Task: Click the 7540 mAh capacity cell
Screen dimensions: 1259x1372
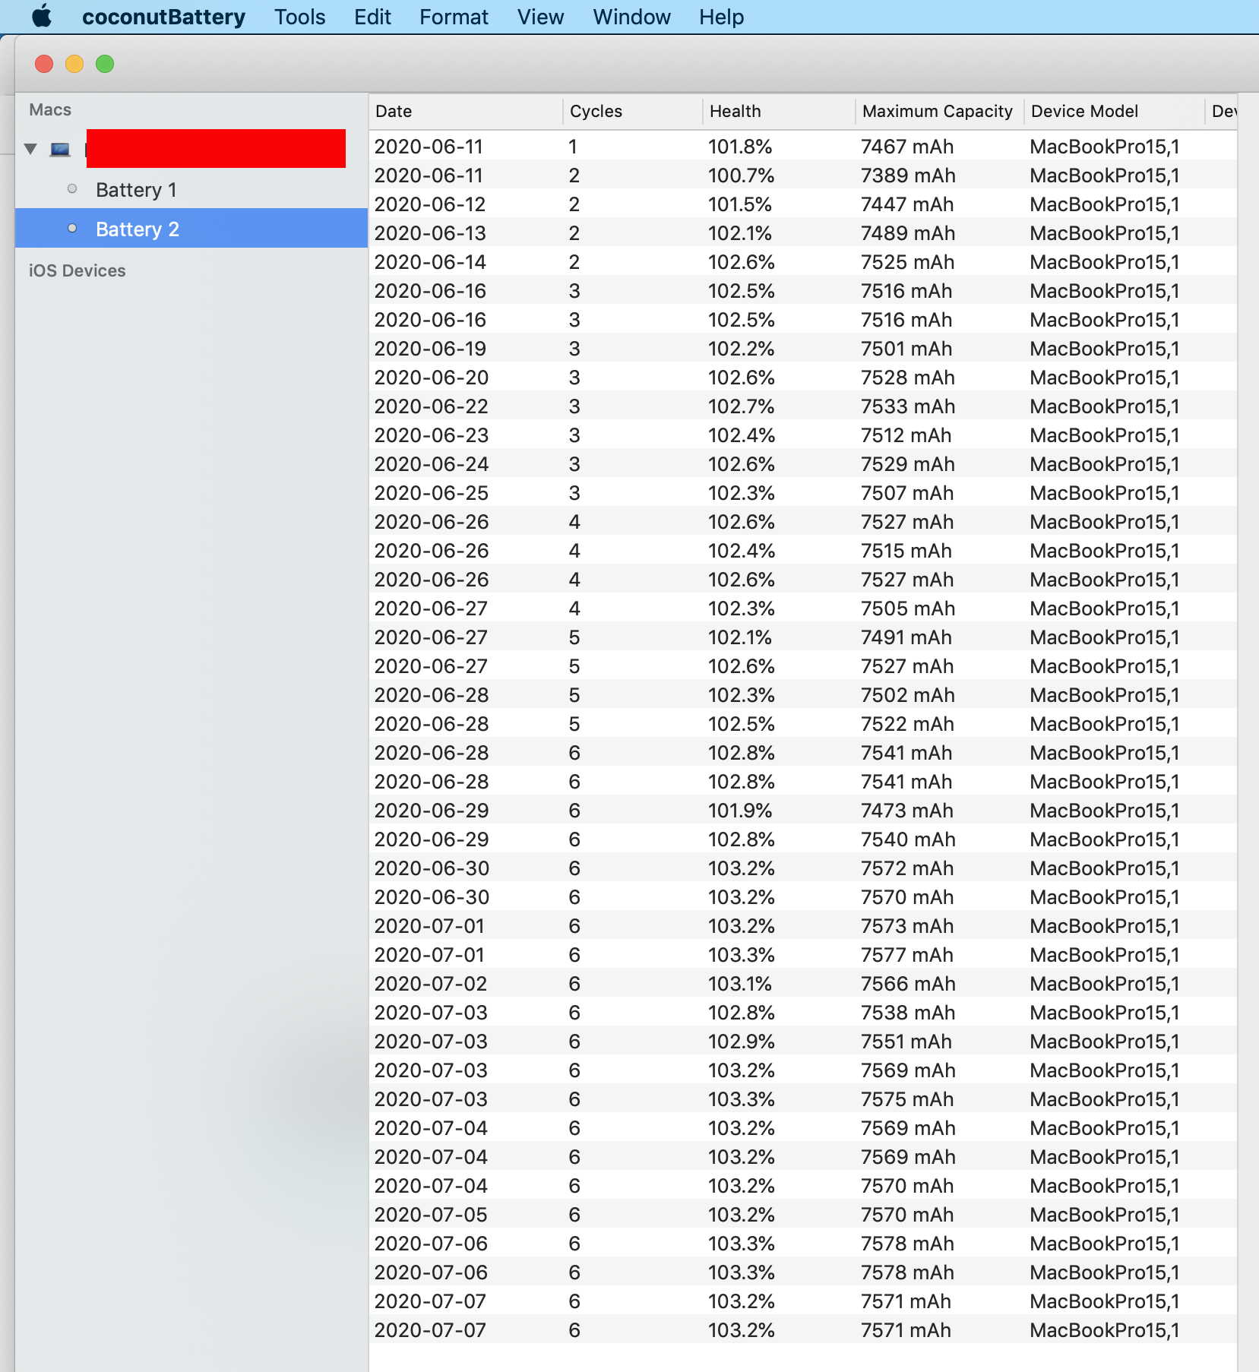Action: tap(907, 839)
